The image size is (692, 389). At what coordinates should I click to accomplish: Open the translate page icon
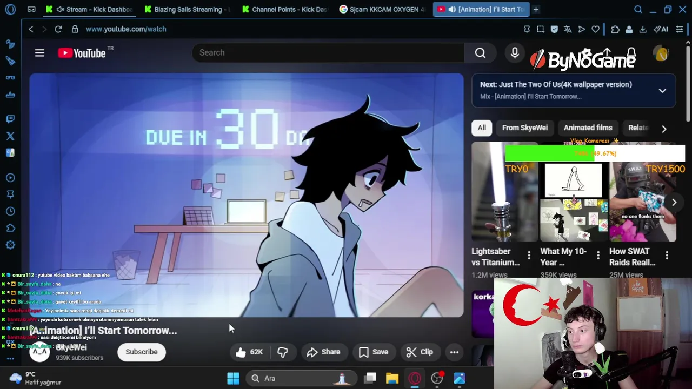pyautogui.click(x=568, y=29)
